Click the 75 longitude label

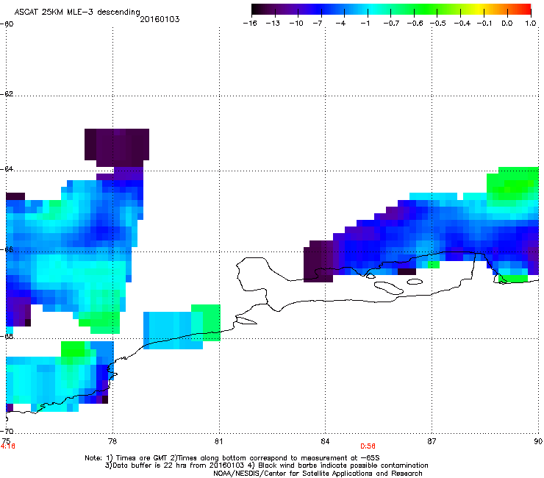pyautogui.click(x=5, y=441)
